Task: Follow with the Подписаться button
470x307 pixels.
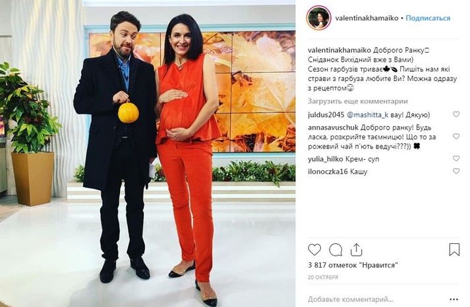Action: coord(428,18)
